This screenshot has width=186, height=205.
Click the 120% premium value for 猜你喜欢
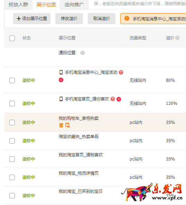click(171, 104)
